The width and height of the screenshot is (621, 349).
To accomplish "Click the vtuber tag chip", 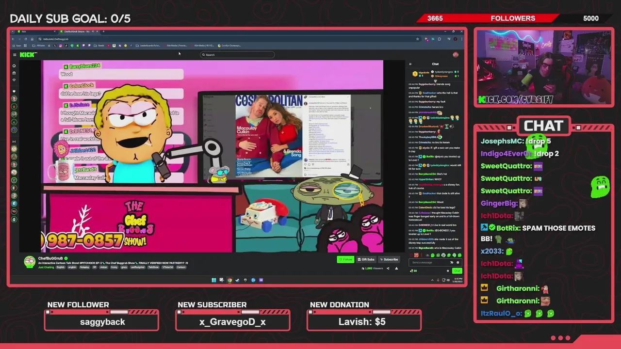I will (x=104, y=267).
